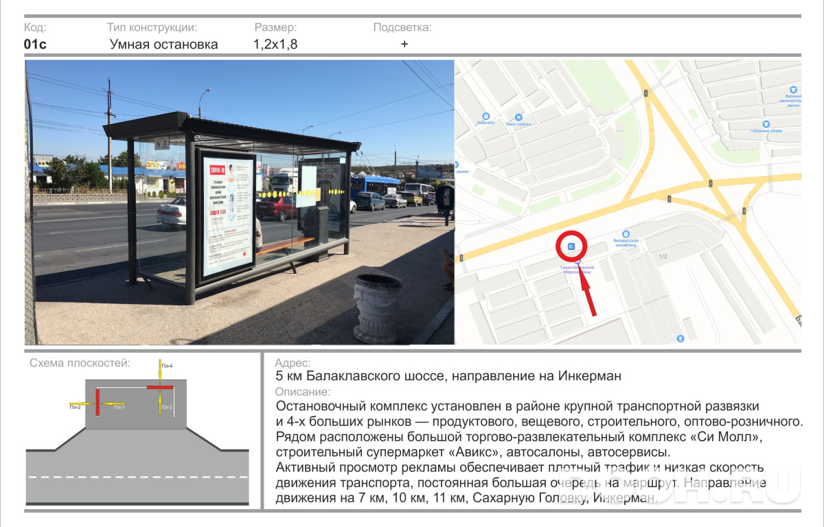
Task: Select the size value 1,2х1,8
Action: coord(275,45)
